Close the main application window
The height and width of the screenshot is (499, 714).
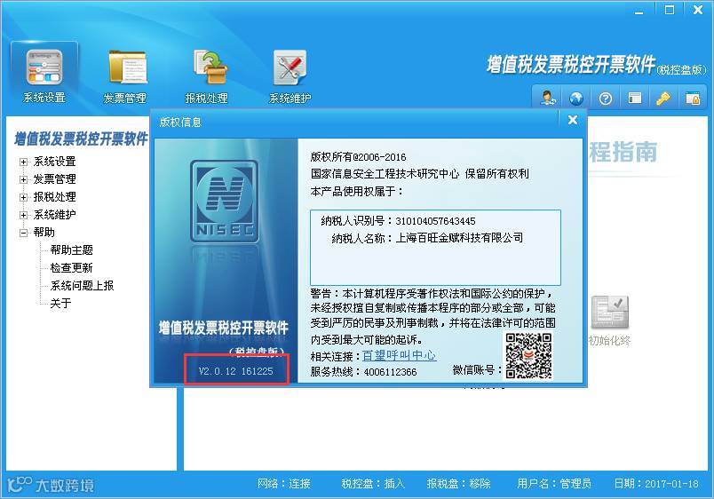pyautogui.click(x=698, y=10)
